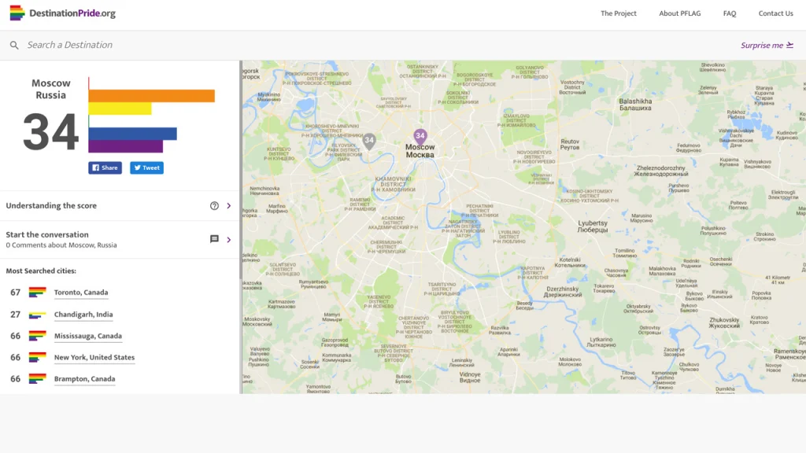The width and height of the screenshot is (806, 453).
Task: Open the Contact Us menu item
Action: pos(776,13)
